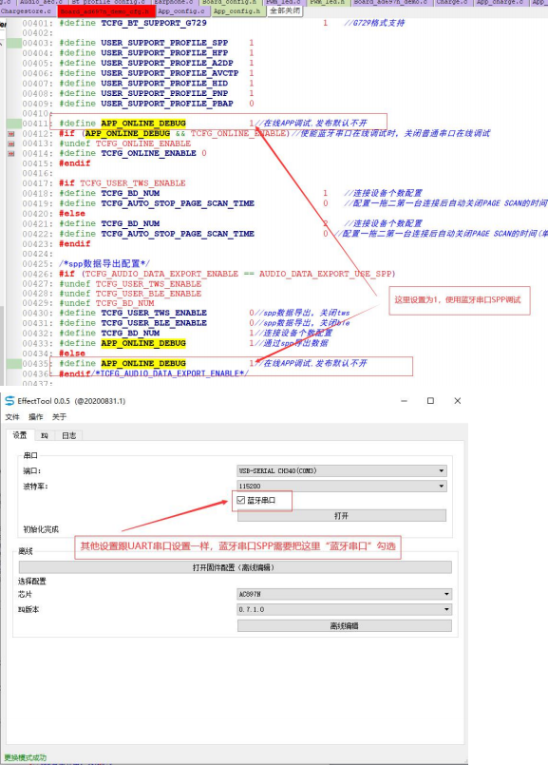Viewport: 548px width, 765px height.
Task: Click TCFG_BT_SUPPORT_G729 on line 00401
Action: pos(154,23)
